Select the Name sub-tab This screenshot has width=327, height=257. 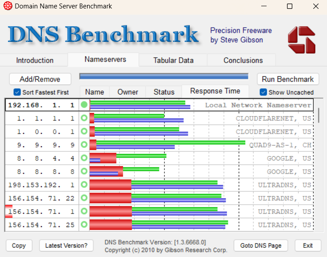[95, 92]
